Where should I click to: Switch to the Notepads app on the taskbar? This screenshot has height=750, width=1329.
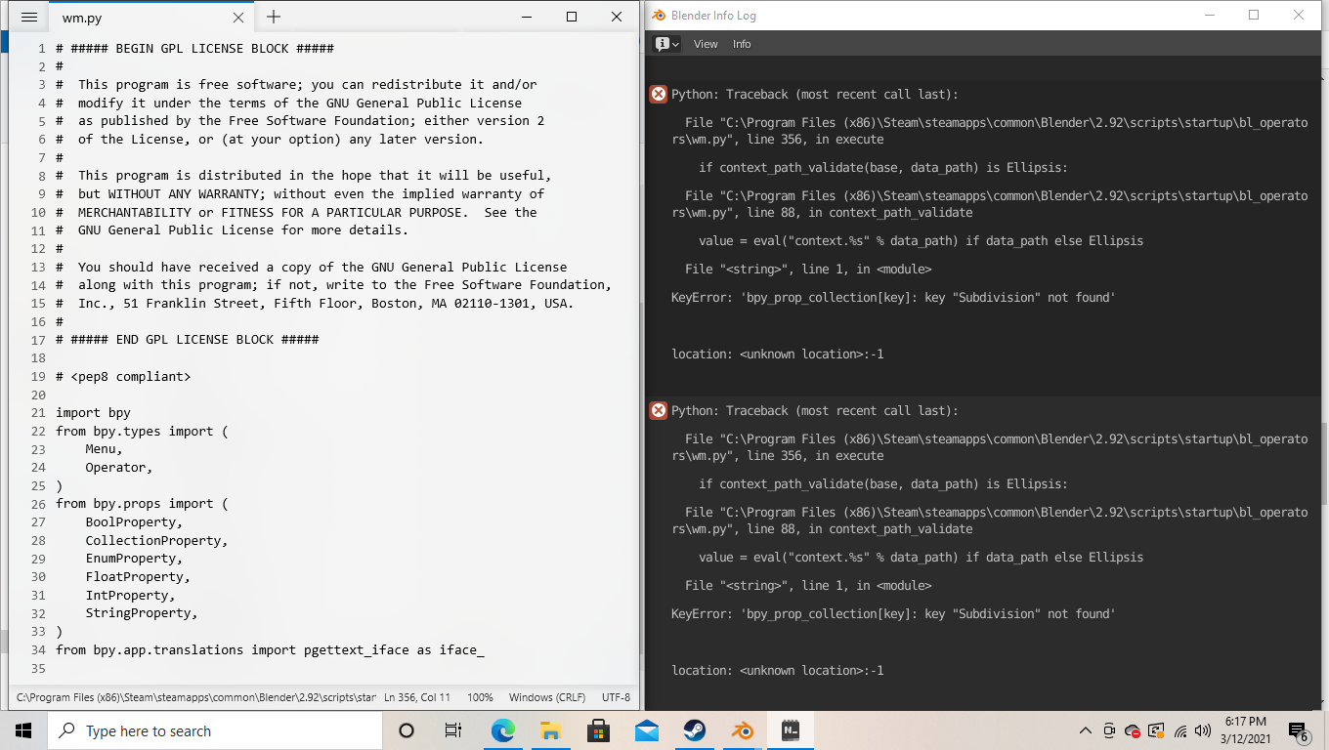pyautogui.click(x=791, y=730)
